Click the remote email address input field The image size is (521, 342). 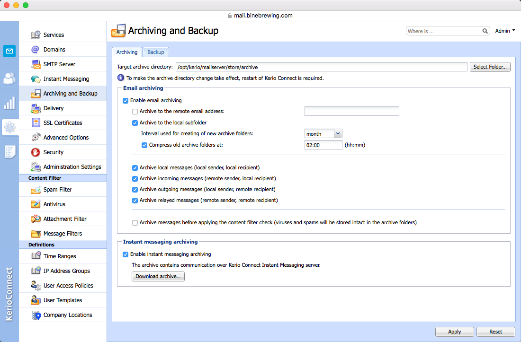[x=351, y=111]
